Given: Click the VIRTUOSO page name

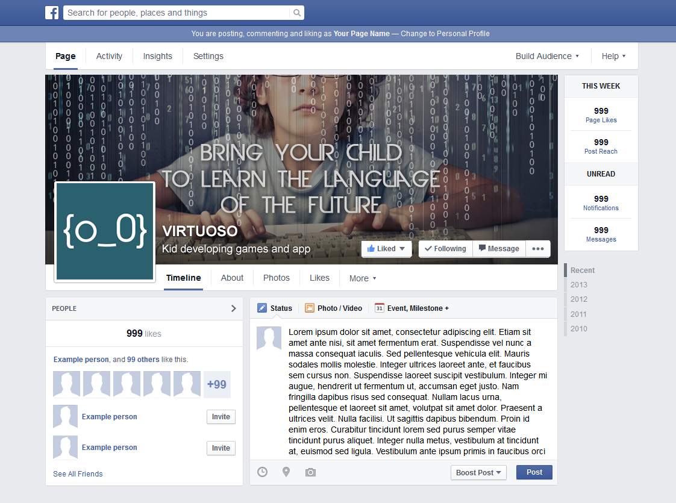Looking at the screenshot, I should pyautogui.click(x=199, y=231).
